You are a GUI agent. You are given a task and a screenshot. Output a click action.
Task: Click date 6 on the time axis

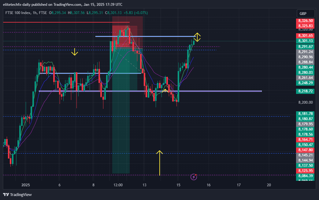click(59, 185)
